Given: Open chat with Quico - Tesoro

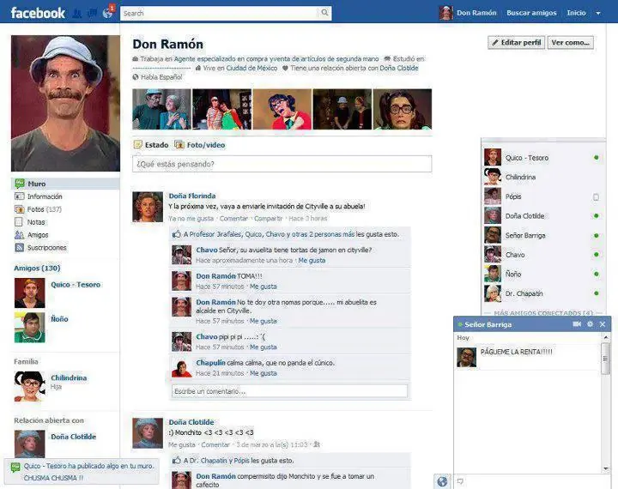Looking at the screenshot, I should (x=543, y=158).
